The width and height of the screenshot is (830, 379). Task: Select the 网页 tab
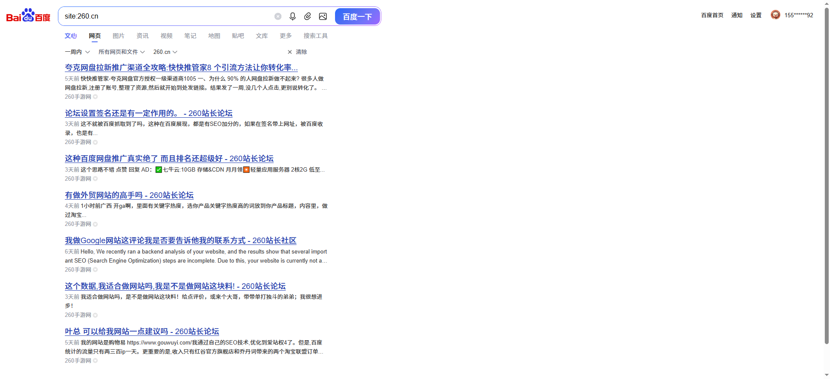pos(95,36)
